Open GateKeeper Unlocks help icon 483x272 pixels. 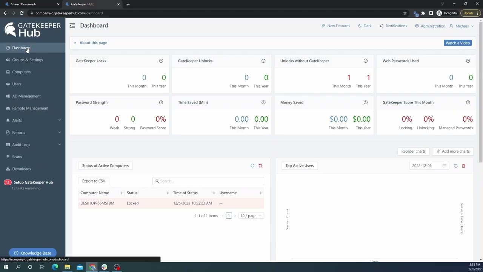(x=263, y=61)
